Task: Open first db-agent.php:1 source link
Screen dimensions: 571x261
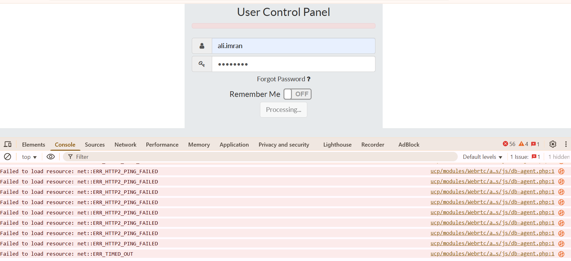Action: pos(492,171)
